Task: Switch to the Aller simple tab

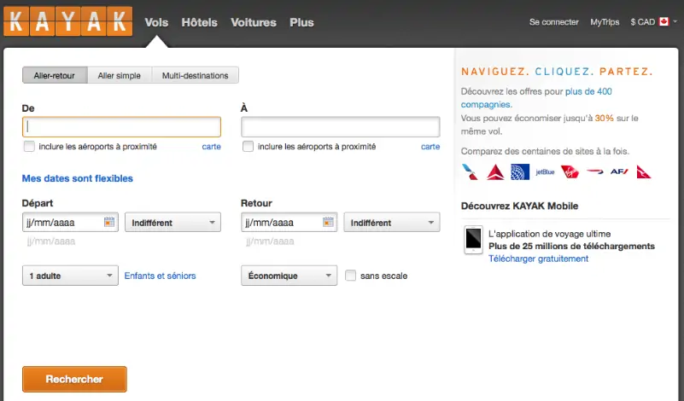Action: click(119, 75)
